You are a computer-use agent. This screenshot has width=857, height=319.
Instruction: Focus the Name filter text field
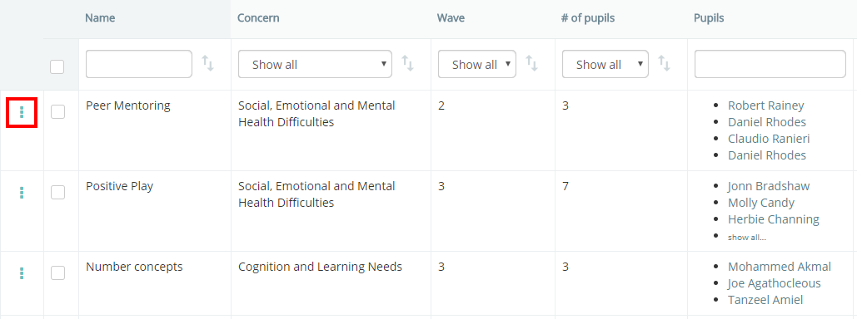click(139, 64)
